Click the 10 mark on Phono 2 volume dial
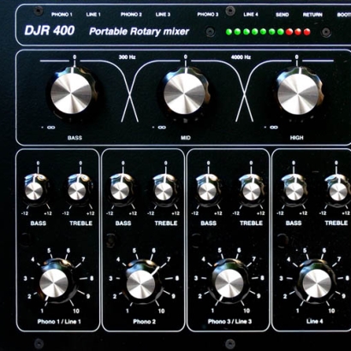The image size is (351, 351). [x=162, y=311]
